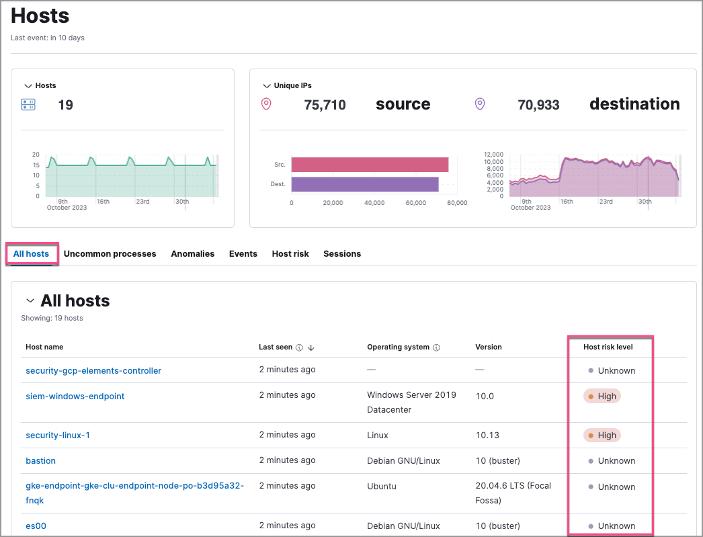This screenshot has height=537, width=703.
Task: Select the Host risk tab
Action: coord(290,254)
